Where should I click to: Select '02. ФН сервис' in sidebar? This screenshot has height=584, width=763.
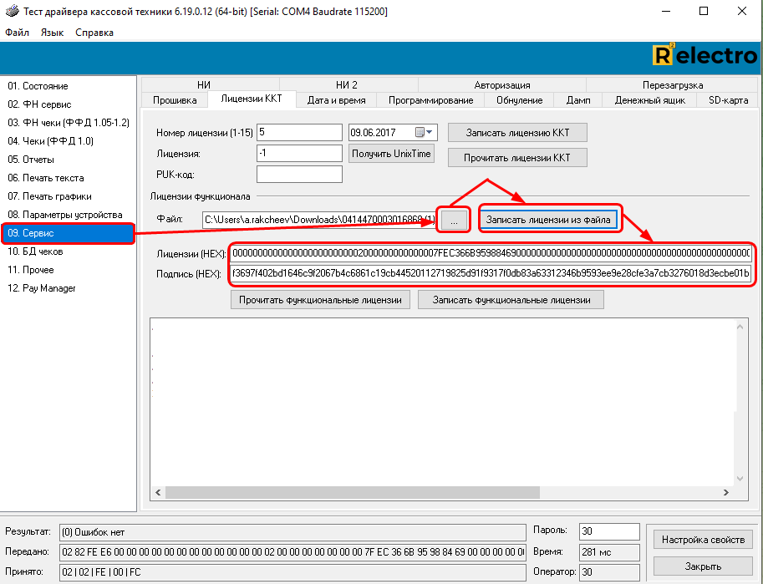pos(39,104)
